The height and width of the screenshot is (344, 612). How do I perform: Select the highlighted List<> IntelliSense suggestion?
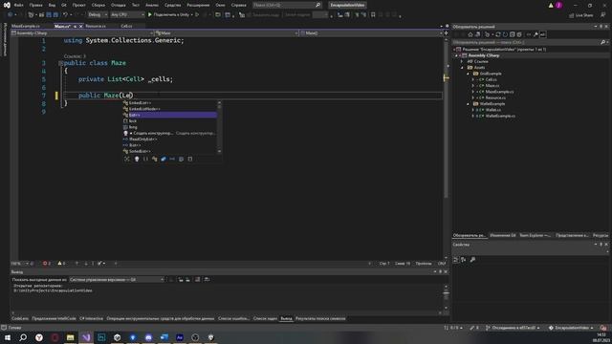(x=170, y=115)
